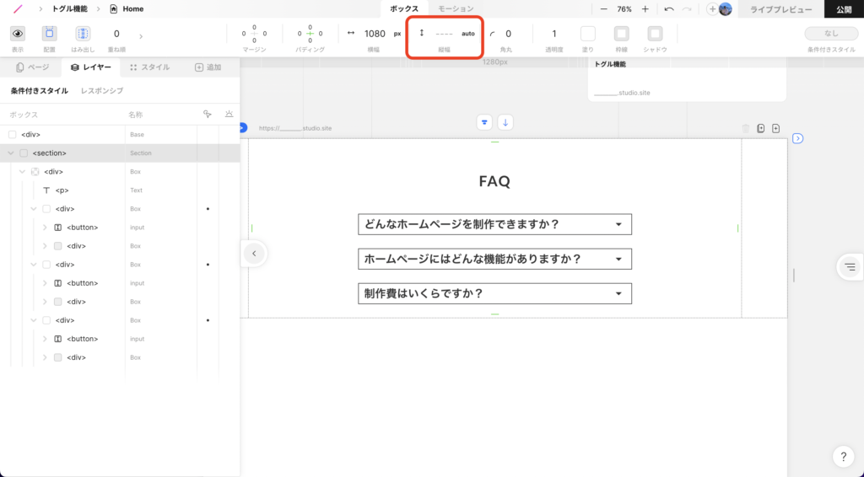Switch to the モーション tab

(x=456, y=8)
